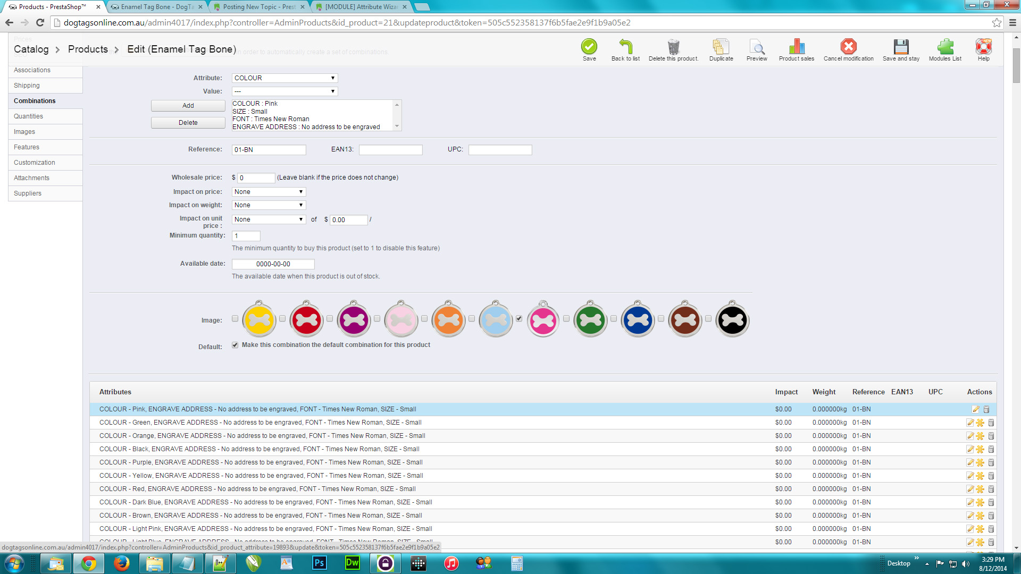Open the Product sales chart icon
This screenshot has width=1021, height=574.
[796, 47]
